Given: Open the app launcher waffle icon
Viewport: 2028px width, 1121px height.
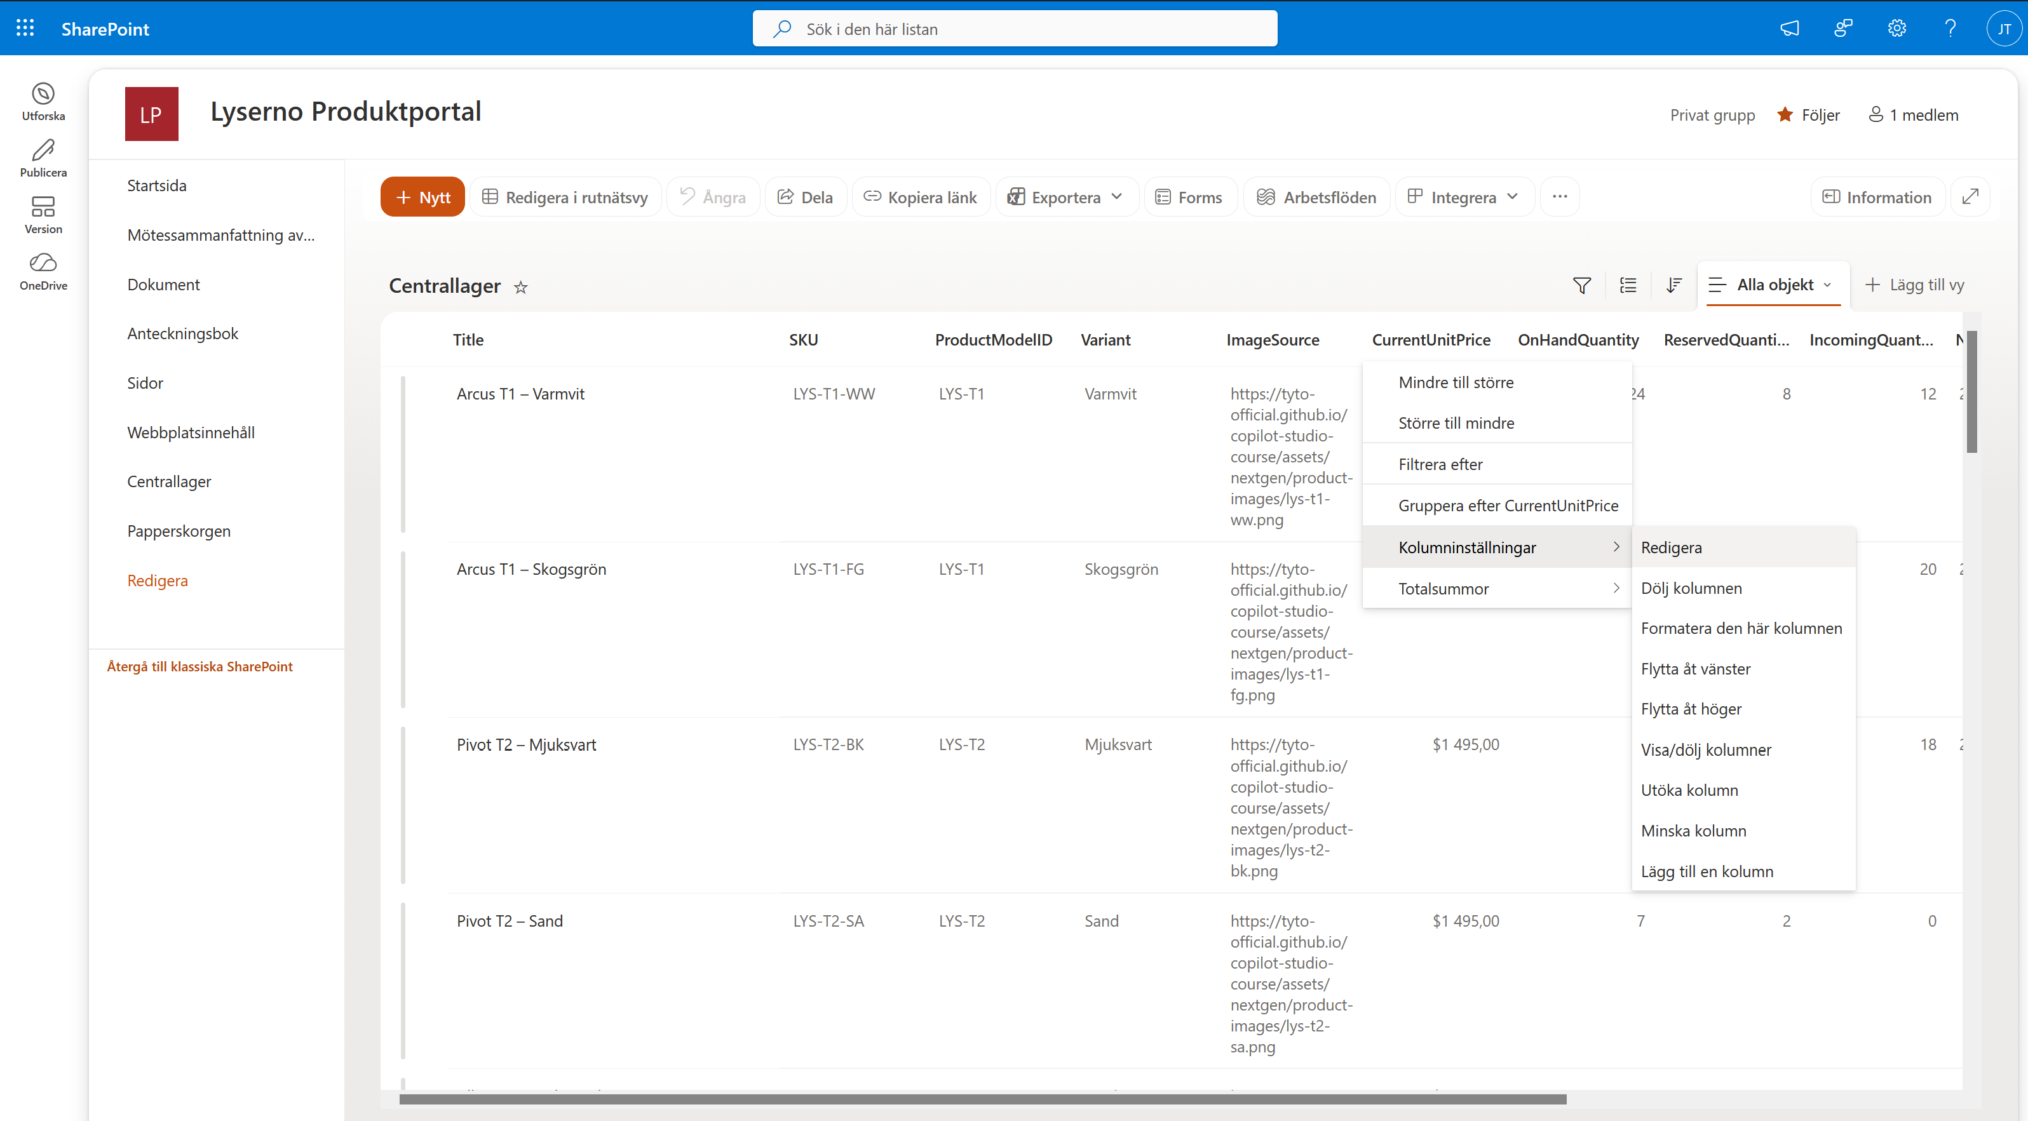Looking at the screenshot, I should (x=25, y=29).
